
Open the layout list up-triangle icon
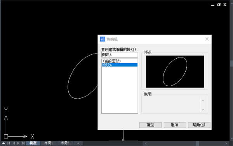[3, 143]
